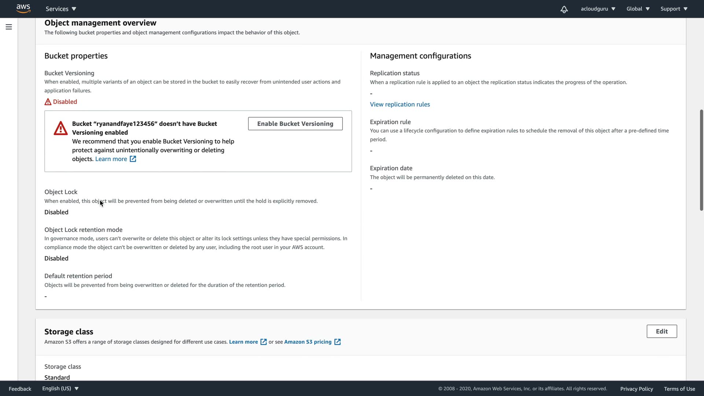Click external link icon beside Learn more versioning
The height and width of the screenshot is (396, 704).
[x=133, y=159]
